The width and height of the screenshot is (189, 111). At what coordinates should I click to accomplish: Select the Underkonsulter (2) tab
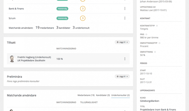(x=120, y=95)
